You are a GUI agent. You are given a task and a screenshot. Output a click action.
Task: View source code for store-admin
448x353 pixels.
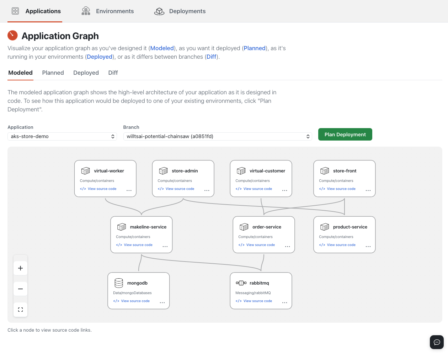176,189
